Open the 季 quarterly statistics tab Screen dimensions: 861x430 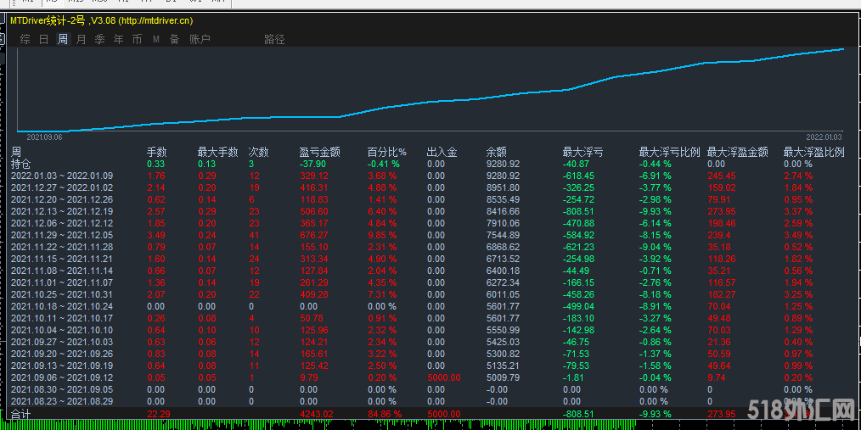99,39
